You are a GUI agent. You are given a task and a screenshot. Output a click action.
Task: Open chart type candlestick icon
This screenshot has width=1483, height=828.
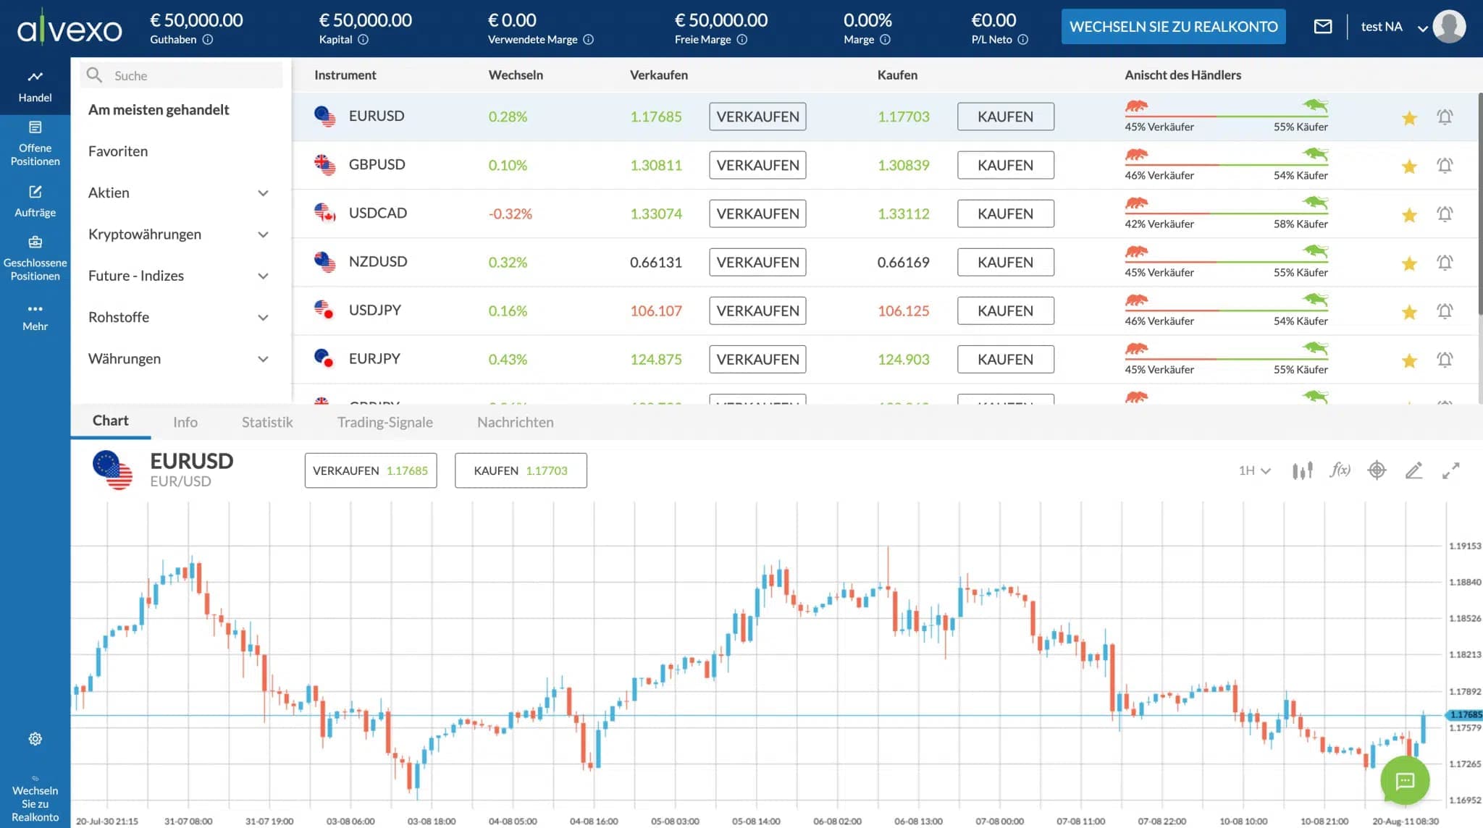1302,470
